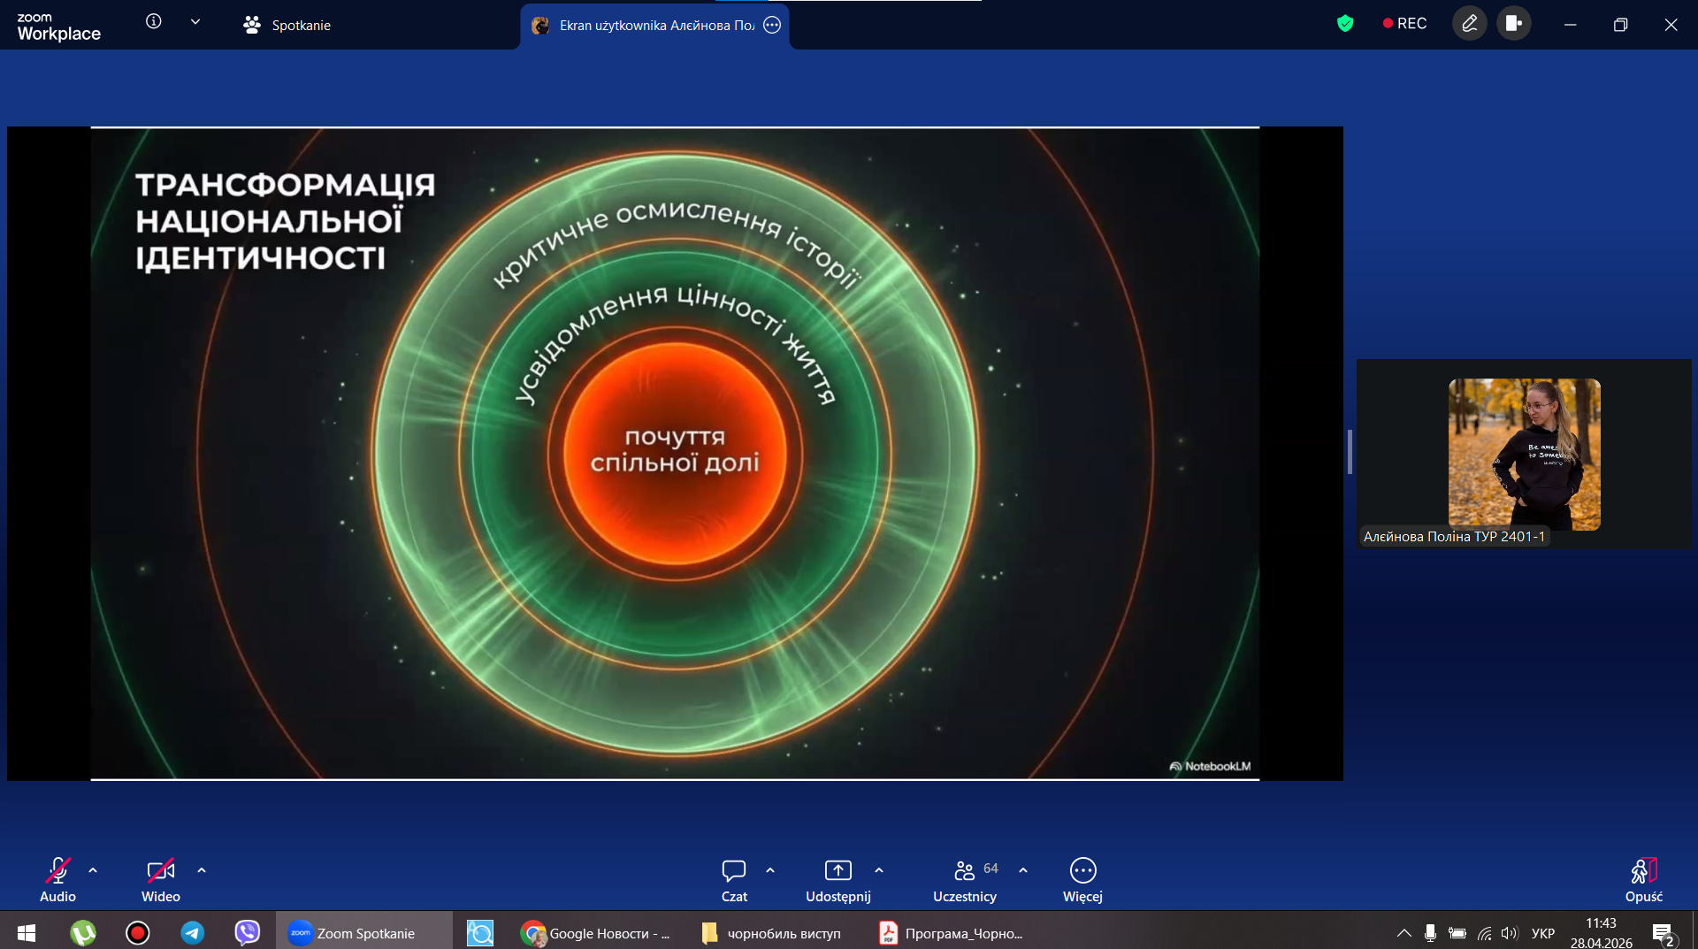The width and height of the screenshot is (1698, 949).
Task: Click the green encryption shield icon
Action: click(1345, 24)
